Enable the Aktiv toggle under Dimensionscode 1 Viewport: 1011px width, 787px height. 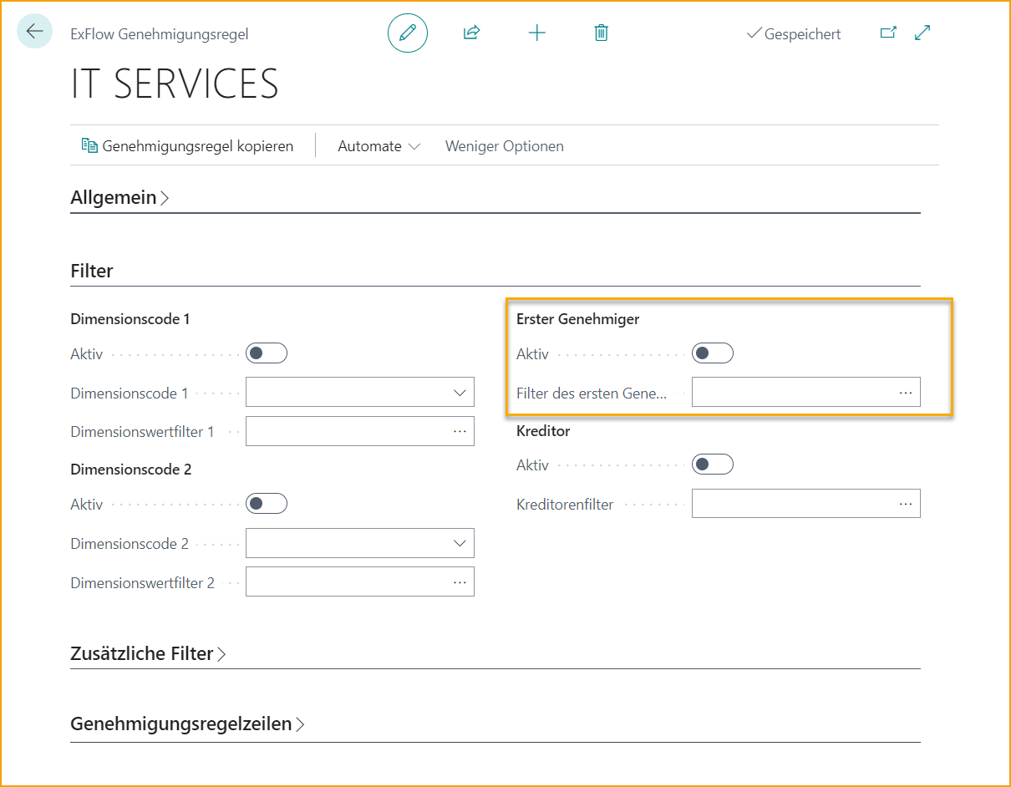pos(267,353)
